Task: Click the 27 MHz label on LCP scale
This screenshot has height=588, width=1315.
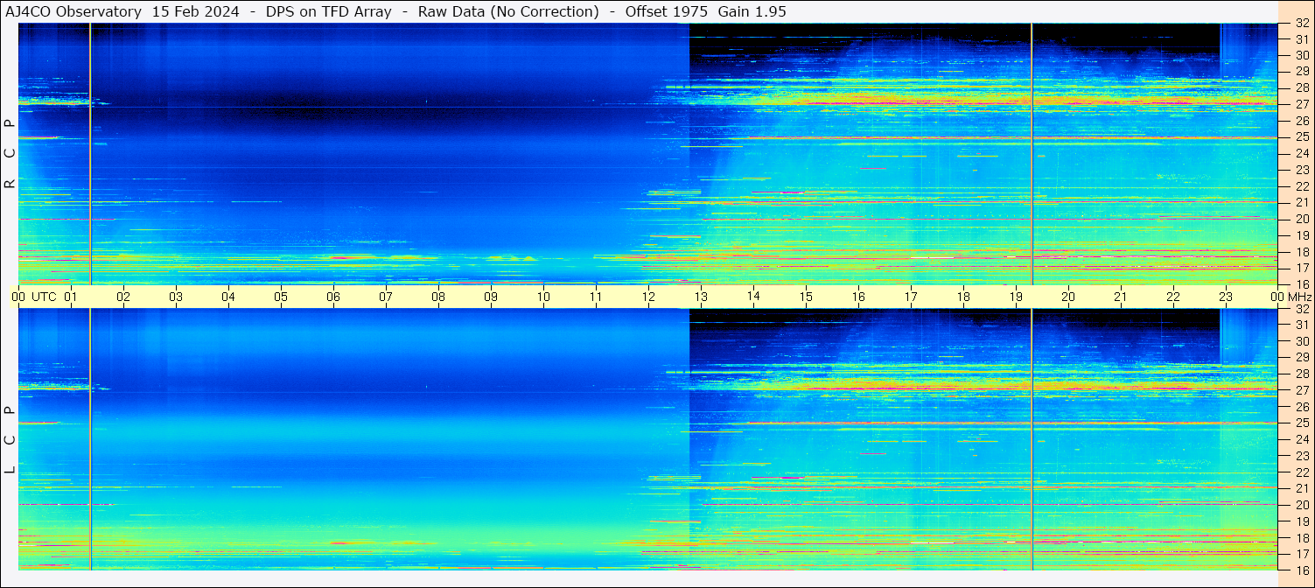Action: click(x=1300, y=390)
